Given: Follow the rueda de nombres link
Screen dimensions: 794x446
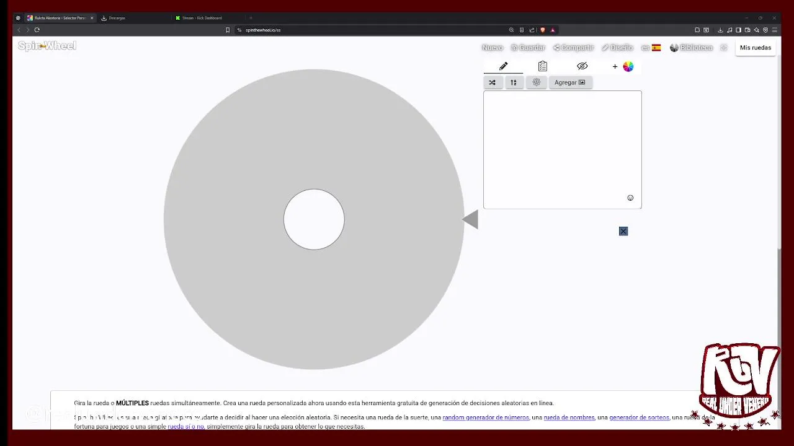Looking at the screenshot, I should click(569, 418).
